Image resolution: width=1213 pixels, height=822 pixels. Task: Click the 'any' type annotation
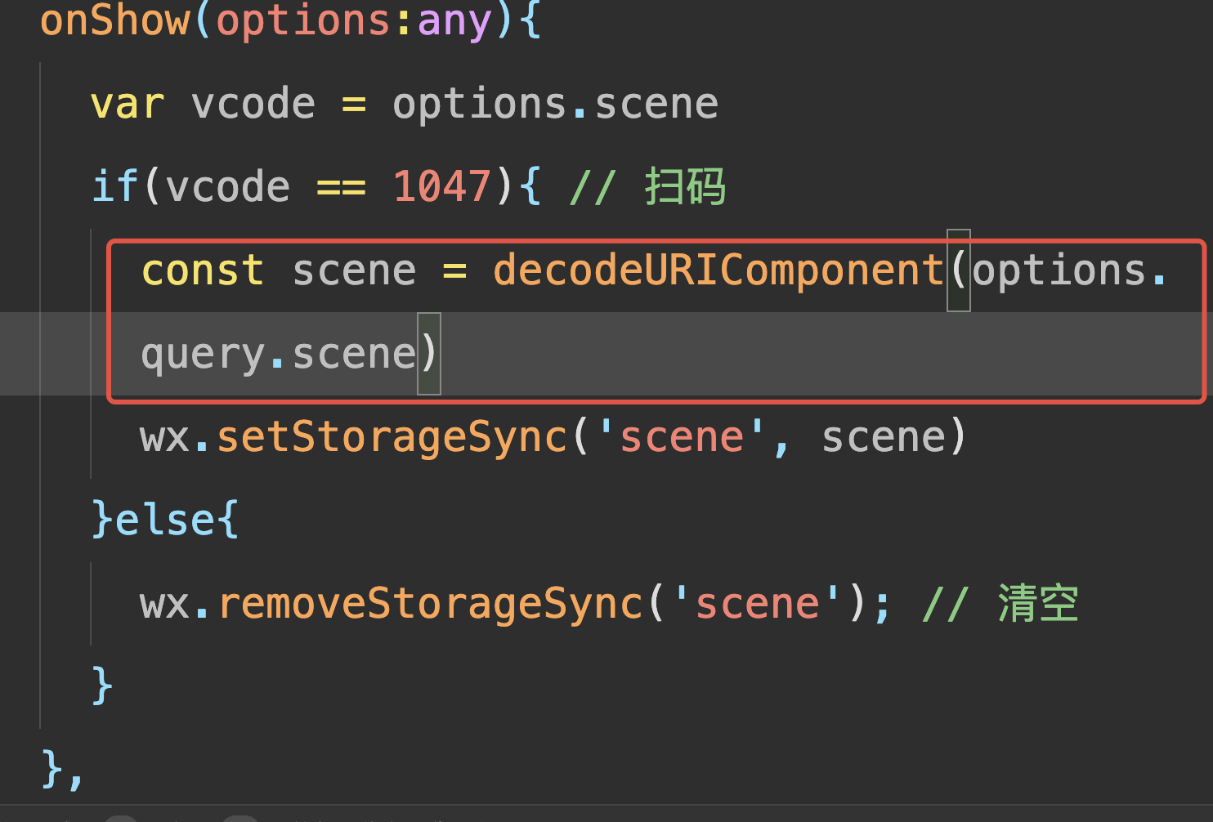tap(454, 20)
